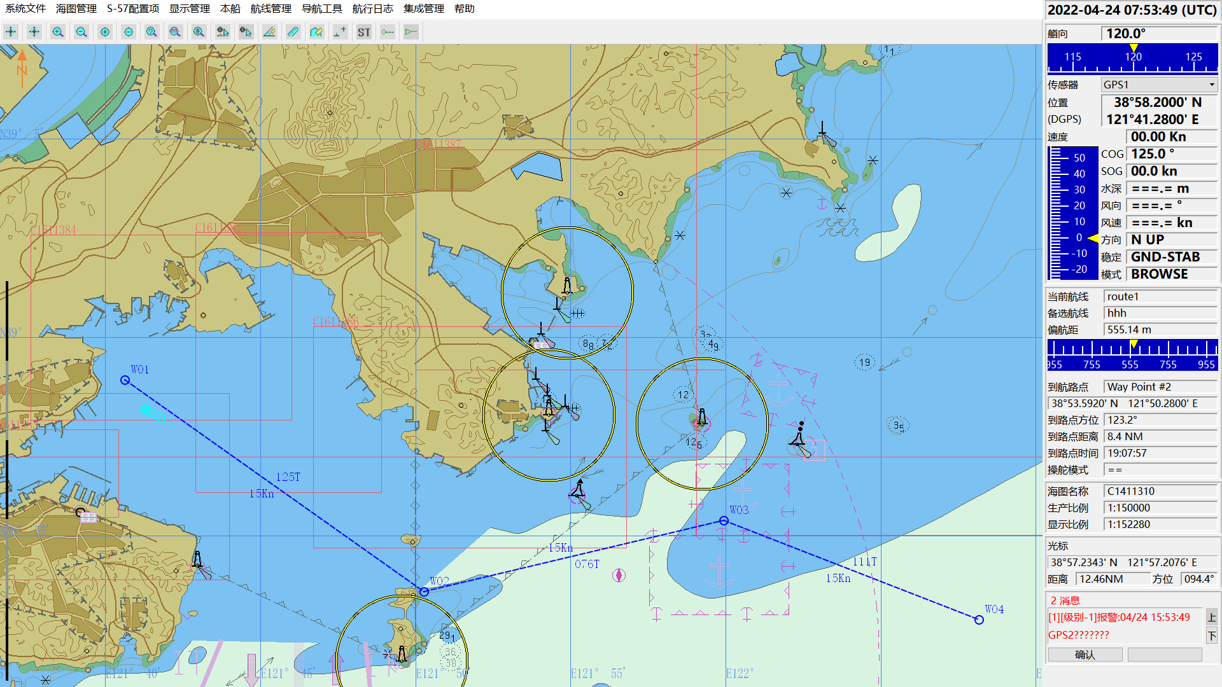Open the chart edit icon

point(316,31)
